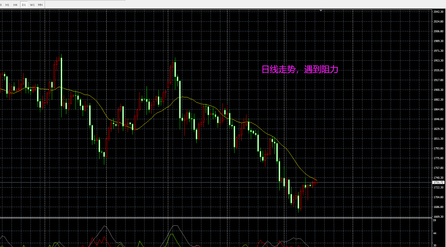
Task: Select the magenta text annotation 日线走势，遇到阻力
Action: point(300,70)
